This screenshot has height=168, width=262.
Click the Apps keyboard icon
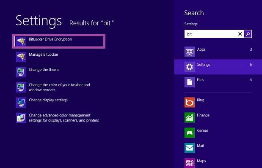(190, 51)
